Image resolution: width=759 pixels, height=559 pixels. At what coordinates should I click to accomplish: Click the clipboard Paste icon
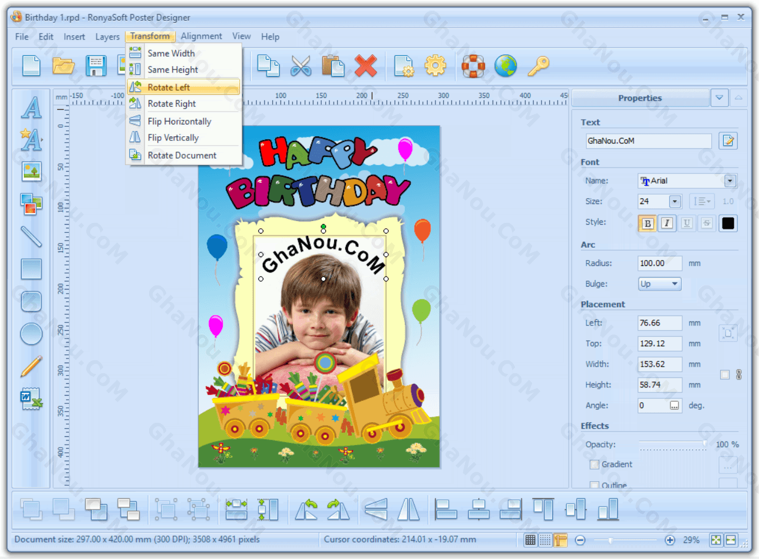(x=333, y=65)
